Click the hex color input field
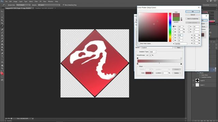This screenshot has height=122, width=218. (x=181, y=44)
